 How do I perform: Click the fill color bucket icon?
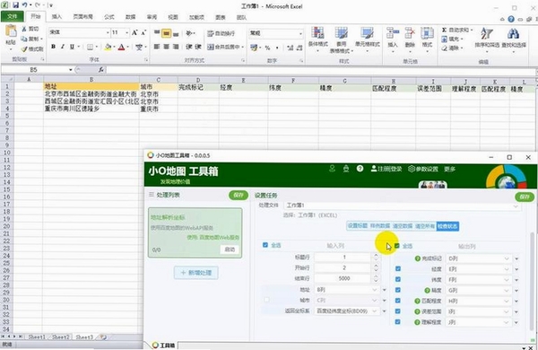point(108,47)
